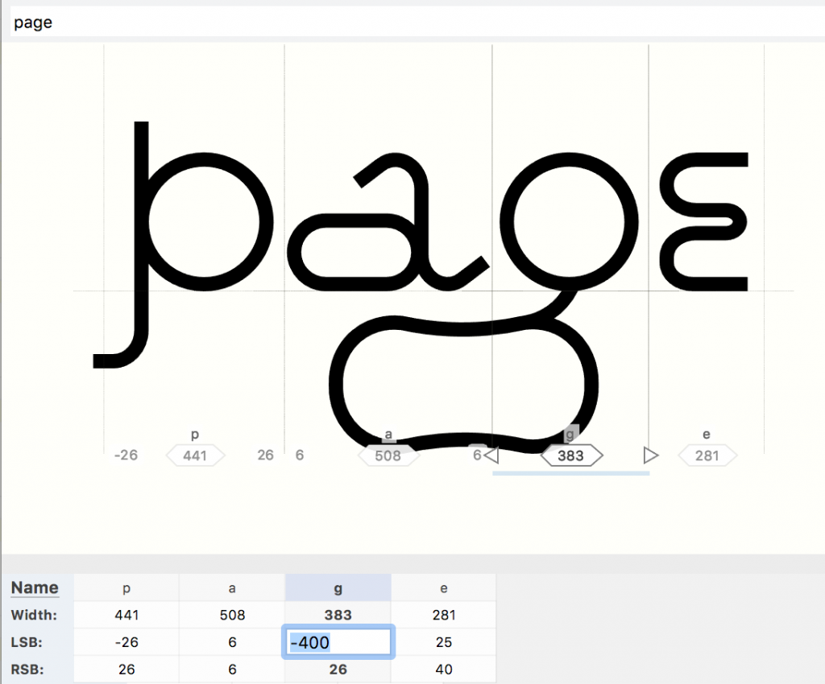The image size is (825, 684).
Task: Click the left triangle arrow beside 383
Action: [x=491, y=456]
